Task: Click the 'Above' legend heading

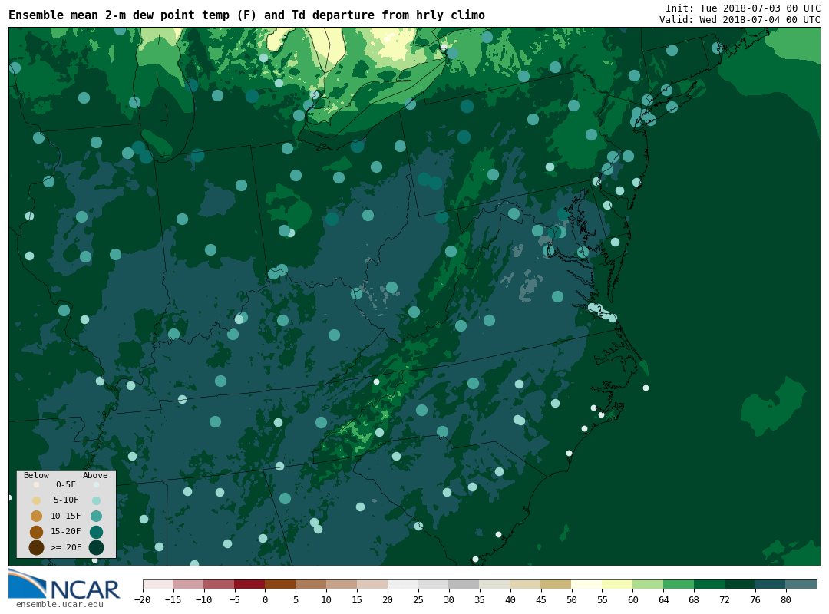Action: coord(95,475)
